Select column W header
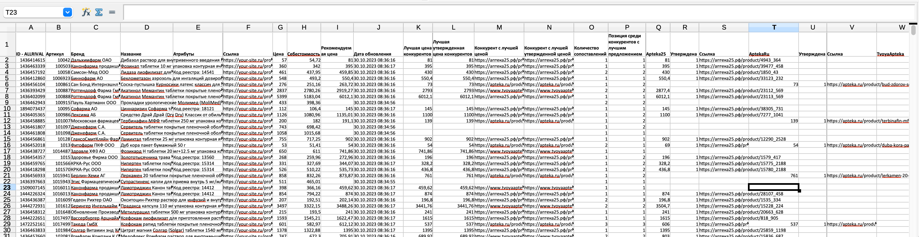Screen dimensions: 919x237 point(902,27)
